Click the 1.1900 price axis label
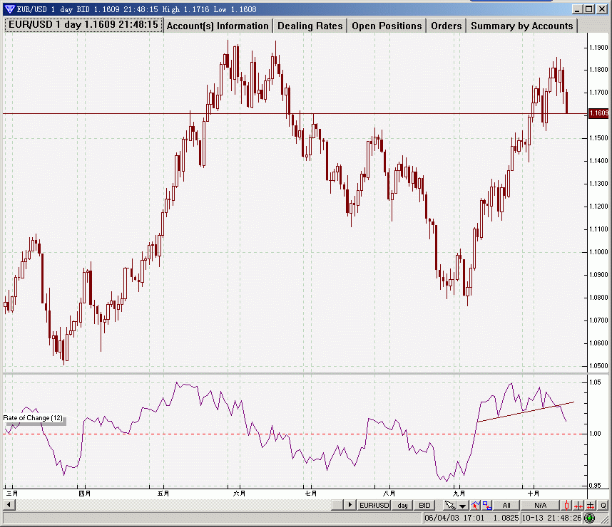The image size is (612, 527). point(598,48)
